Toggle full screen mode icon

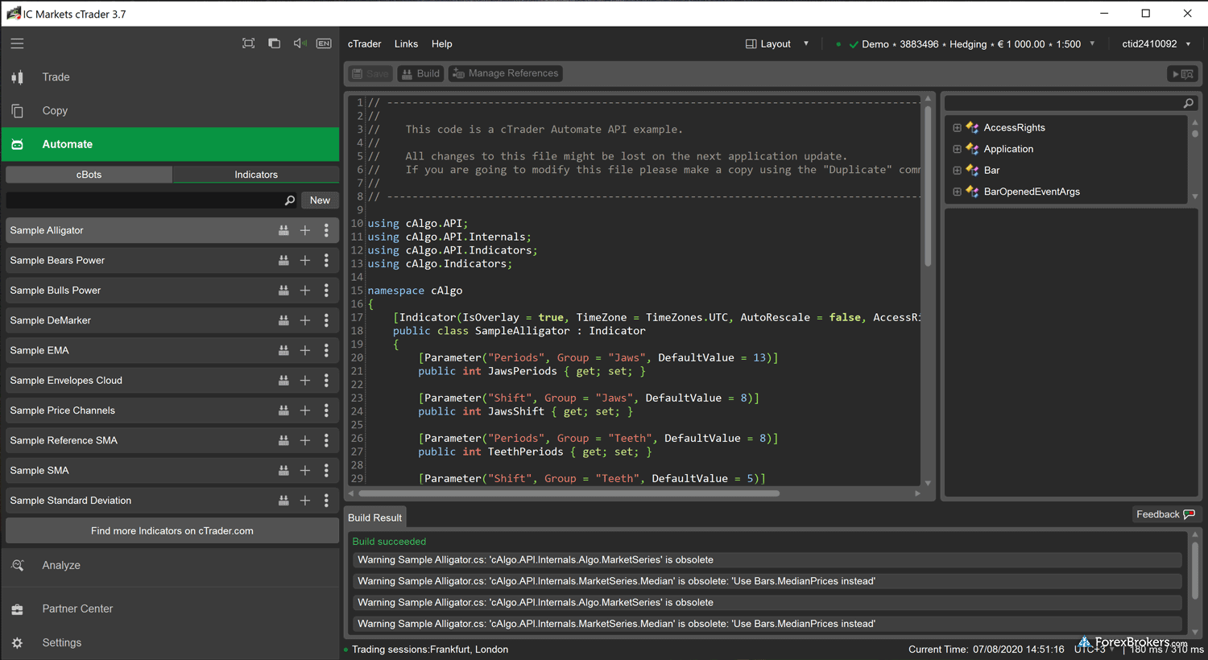point(248,43)
